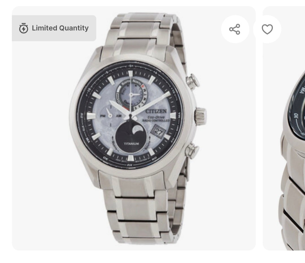Select the Limited Quantity text label

point(60,28)
